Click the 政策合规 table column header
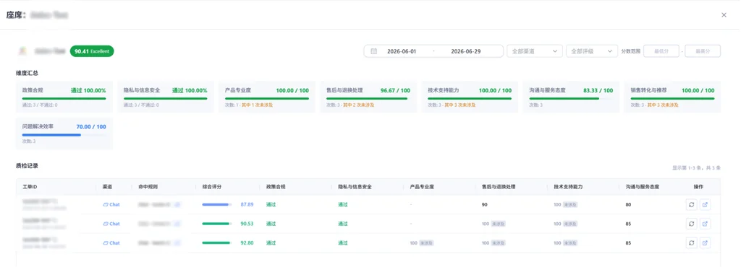741x267 pixels. point(276,187)
